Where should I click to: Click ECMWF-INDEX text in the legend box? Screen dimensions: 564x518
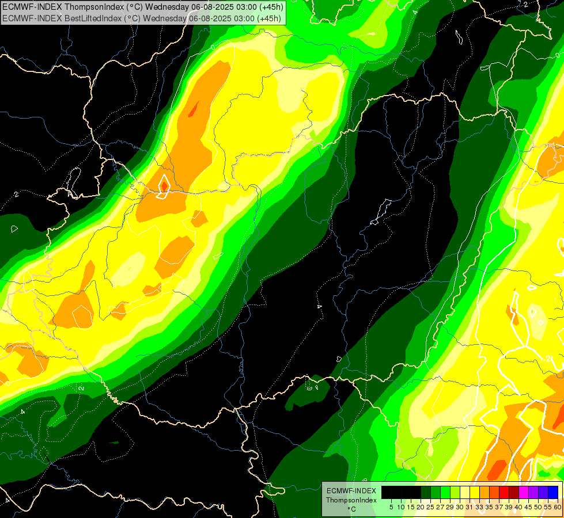click(x=351, y=491)
